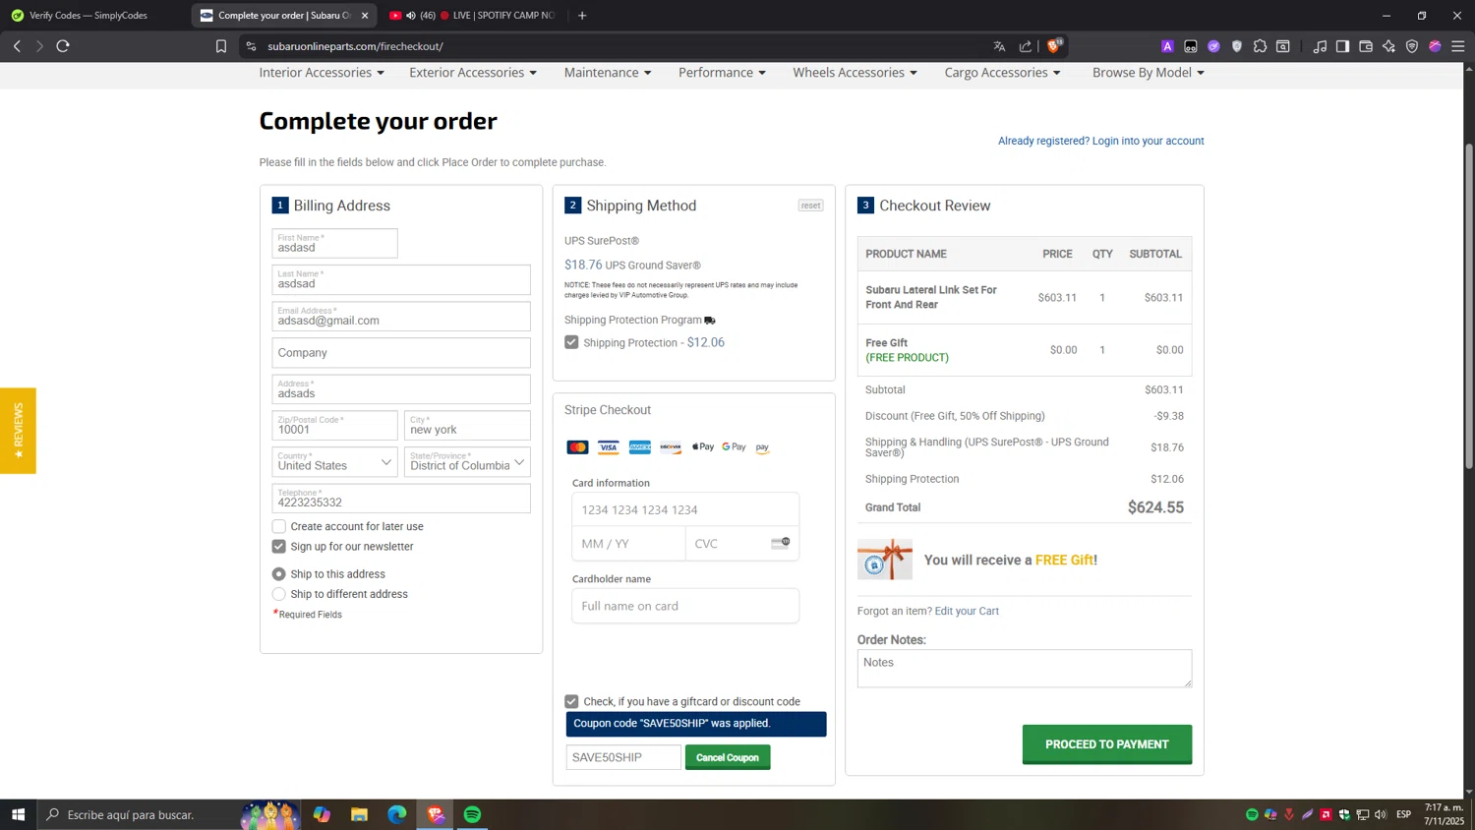Expand the Browse By Model menu

tap(1148, 73)
